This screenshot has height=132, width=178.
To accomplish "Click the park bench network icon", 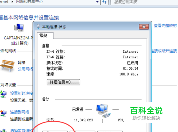I will [7, 65].
